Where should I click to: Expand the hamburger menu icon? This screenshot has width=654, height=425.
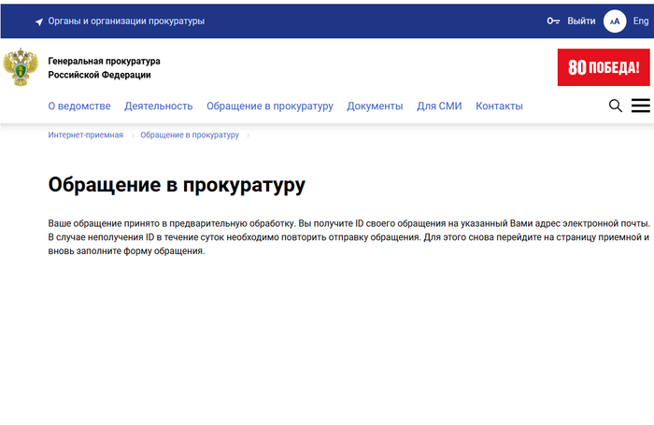pos(640,106)
